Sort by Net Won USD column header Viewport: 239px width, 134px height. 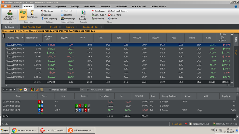click(x=48, y=38)
